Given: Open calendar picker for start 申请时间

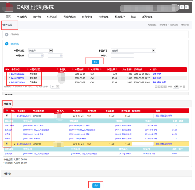Looking at the screenshot, I should (42, 56).
